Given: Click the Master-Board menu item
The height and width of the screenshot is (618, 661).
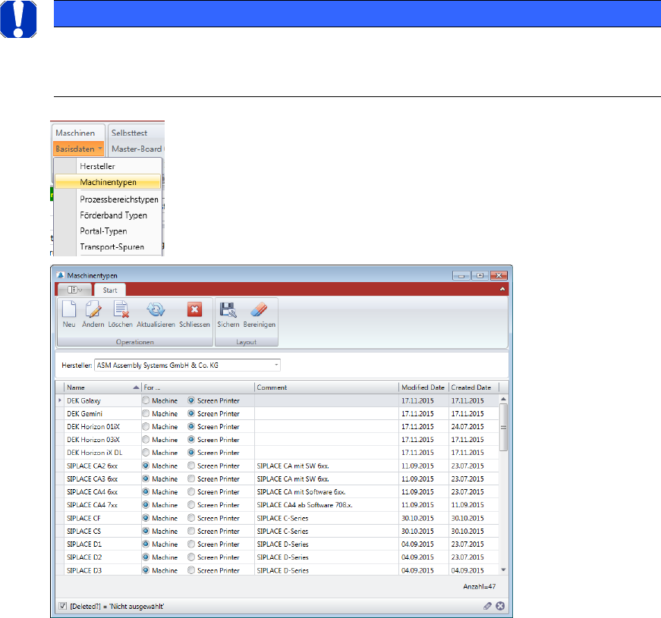Looking at the screenshot, I should [x=137, y=149].
